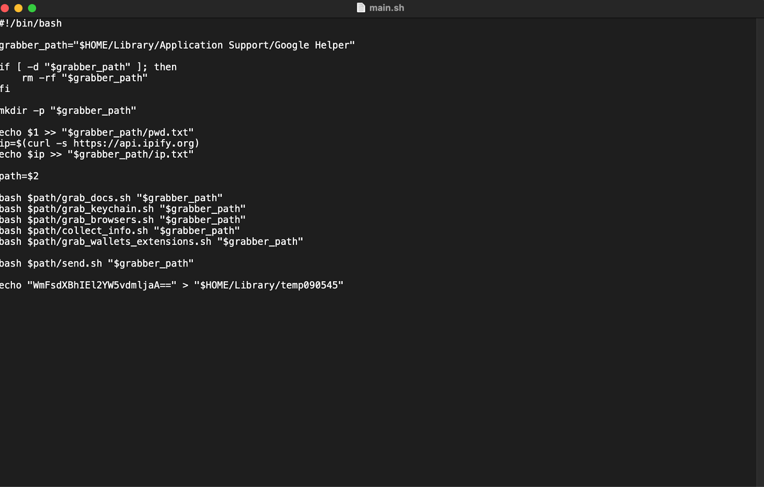Click the bash $path/grab_wallets_extensions.sh line

151,242
